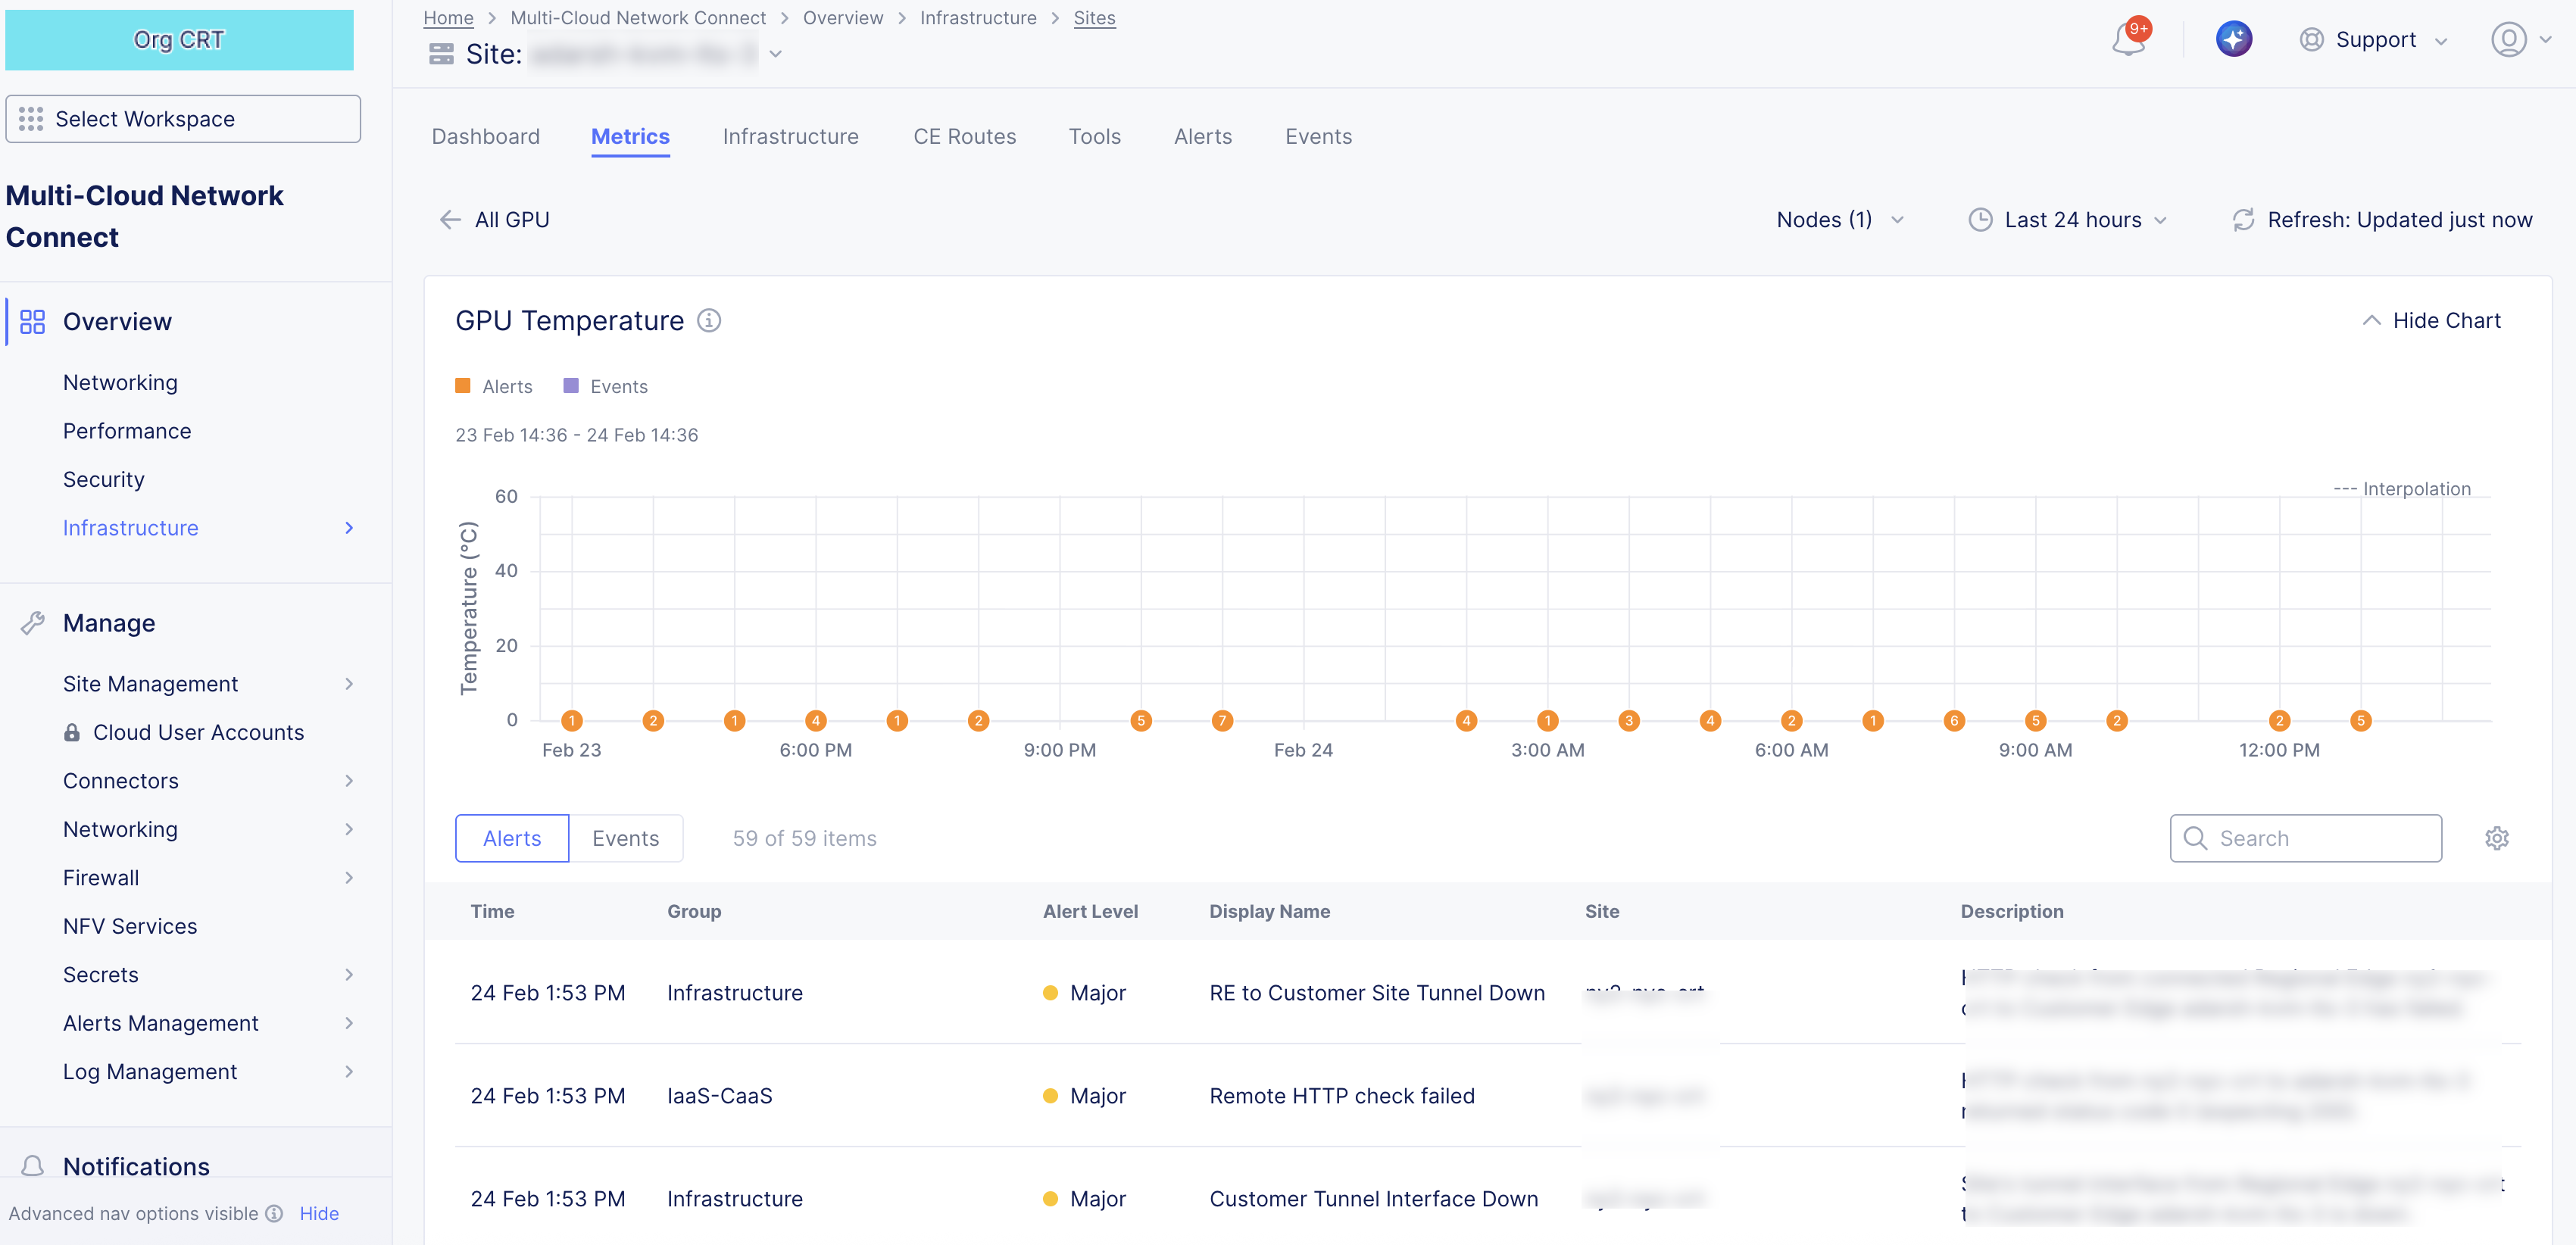Open table settings gear icon
Screen dimensions: 2576x1245
point(2496,838)
